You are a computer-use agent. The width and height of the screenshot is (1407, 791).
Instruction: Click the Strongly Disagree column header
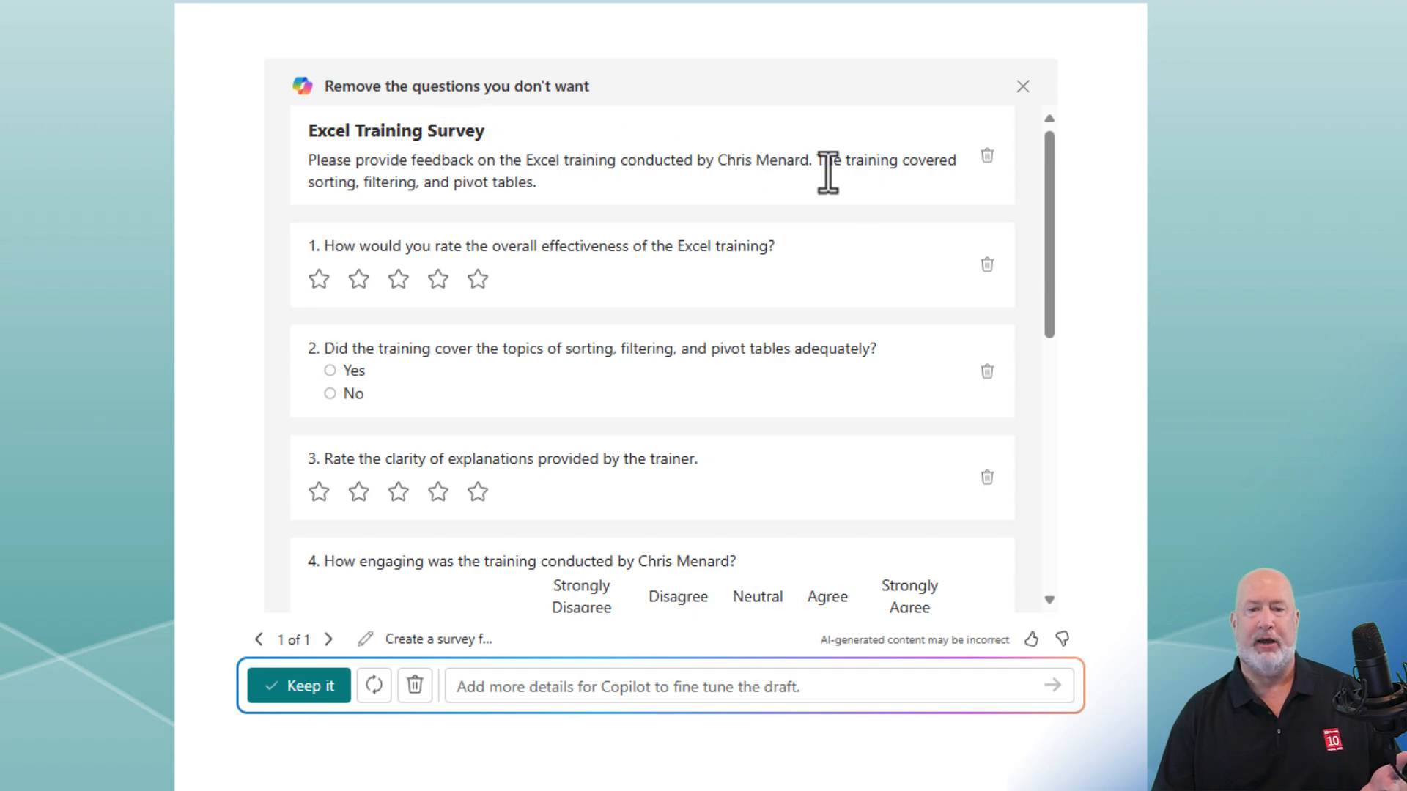click(581, 596)
